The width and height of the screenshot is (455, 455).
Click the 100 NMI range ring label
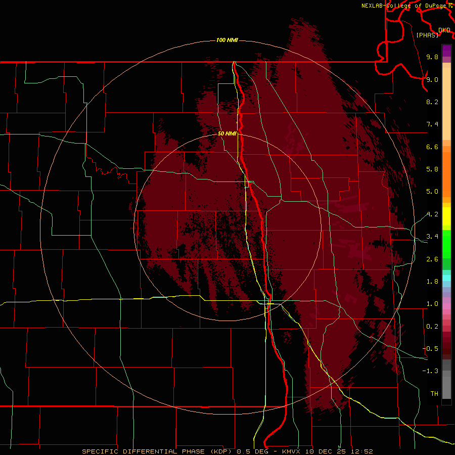pos(227,40)
